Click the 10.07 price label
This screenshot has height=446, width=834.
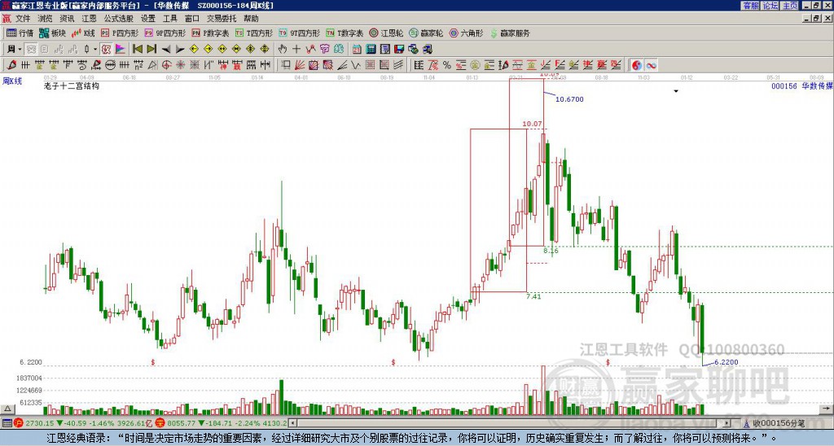(532, 124)
